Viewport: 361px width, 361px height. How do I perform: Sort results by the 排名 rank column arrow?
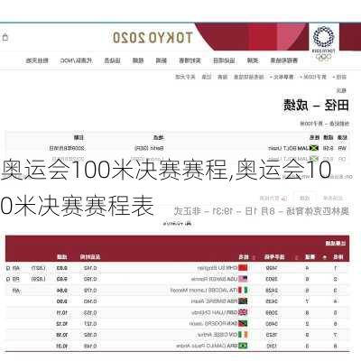(325, 257)
